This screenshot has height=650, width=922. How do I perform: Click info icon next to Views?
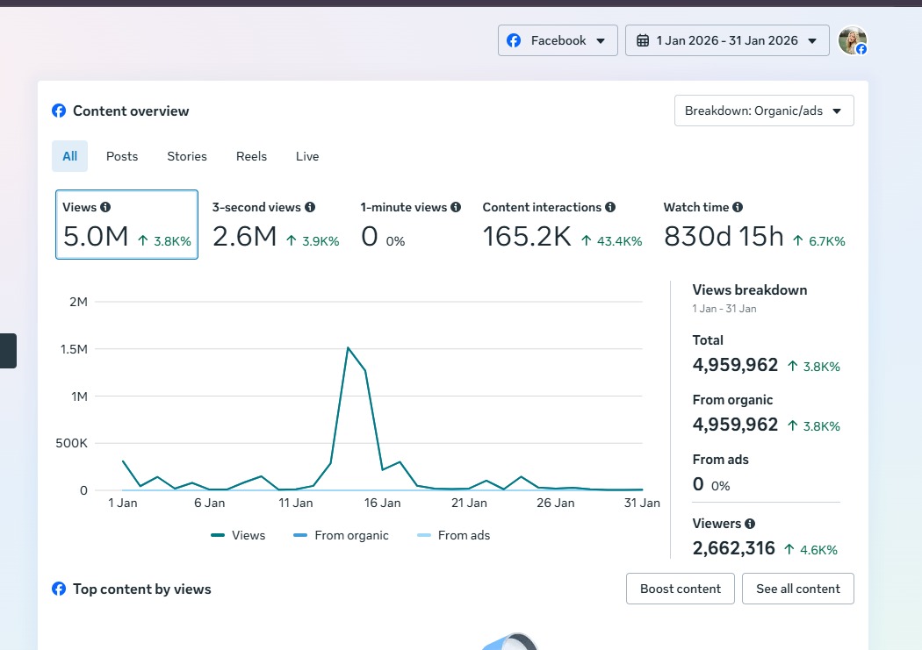pyautogui.click(x=105, y=207)
